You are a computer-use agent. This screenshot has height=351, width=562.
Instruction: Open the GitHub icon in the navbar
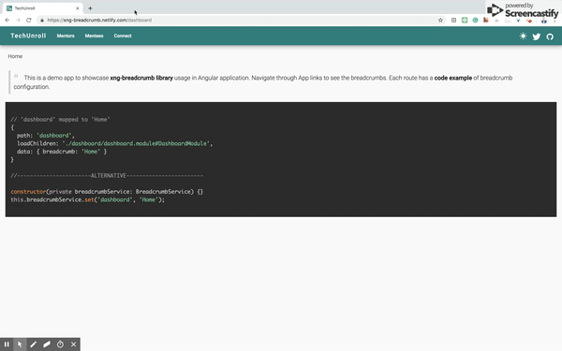550,37
